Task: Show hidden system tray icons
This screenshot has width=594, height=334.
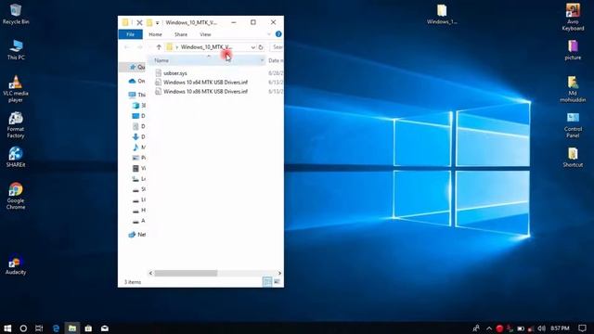Action: 489,328
